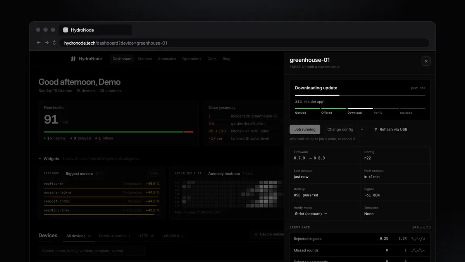Click the '15 healthy' status label
Viewport: 465px width, 262px height.
[x=55, y=138]
